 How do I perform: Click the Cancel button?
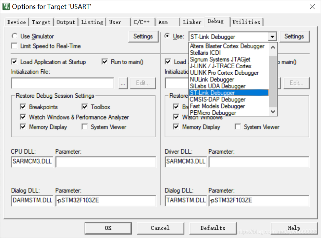(160, 228)
